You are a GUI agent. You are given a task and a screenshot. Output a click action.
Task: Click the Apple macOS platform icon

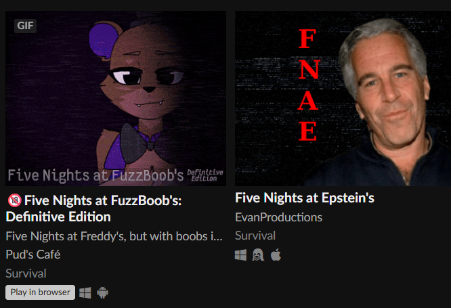[276, 255]
